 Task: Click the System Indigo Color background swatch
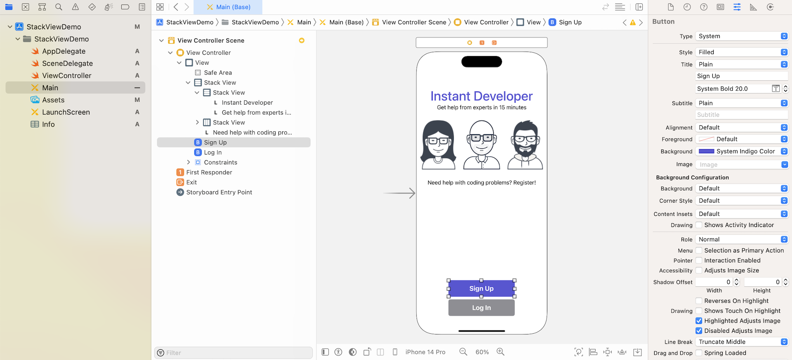pyautogui.click(x=706, y=152)
